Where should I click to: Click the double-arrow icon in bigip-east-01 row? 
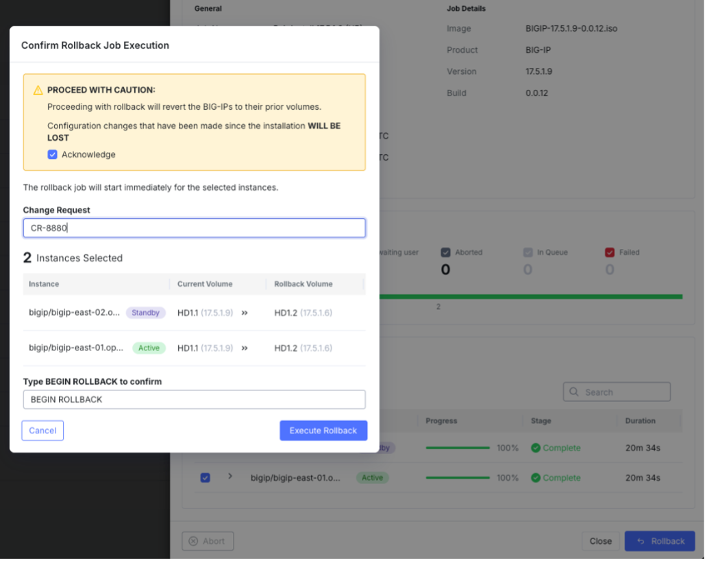click(x=245, y=349)
